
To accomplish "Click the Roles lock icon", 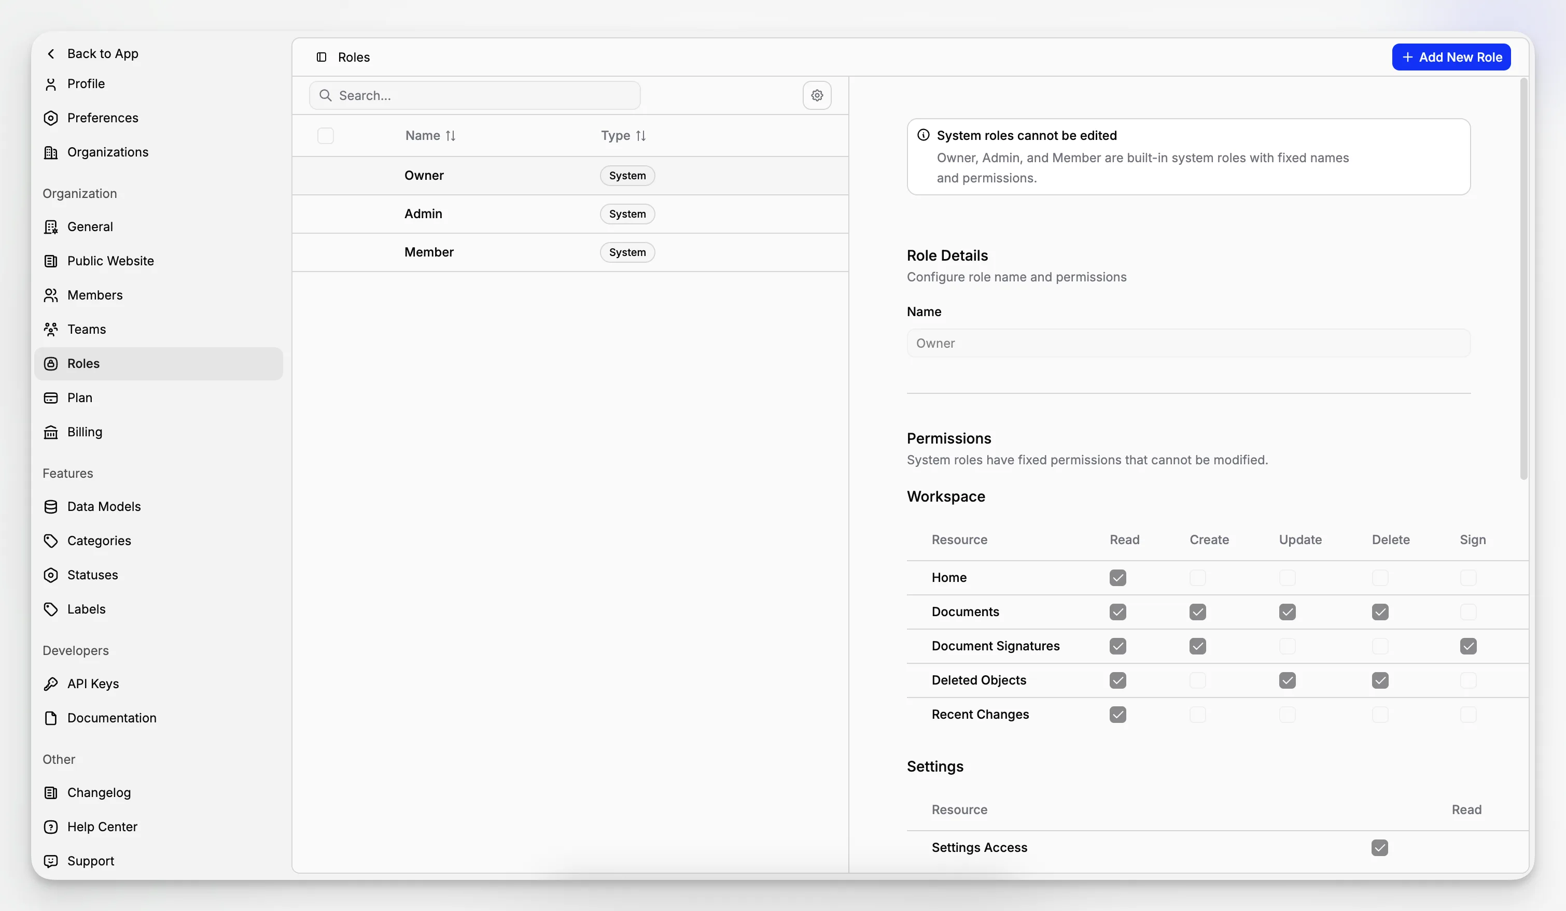I will pos(51,363).
